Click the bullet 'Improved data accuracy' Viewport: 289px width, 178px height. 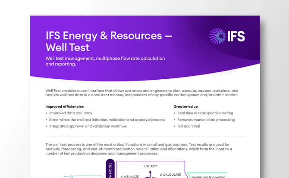click(71, 113)
